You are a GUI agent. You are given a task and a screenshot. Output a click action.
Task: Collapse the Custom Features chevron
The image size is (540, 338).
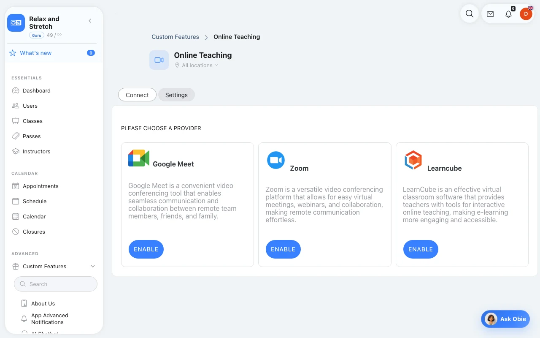coord(93,266)
